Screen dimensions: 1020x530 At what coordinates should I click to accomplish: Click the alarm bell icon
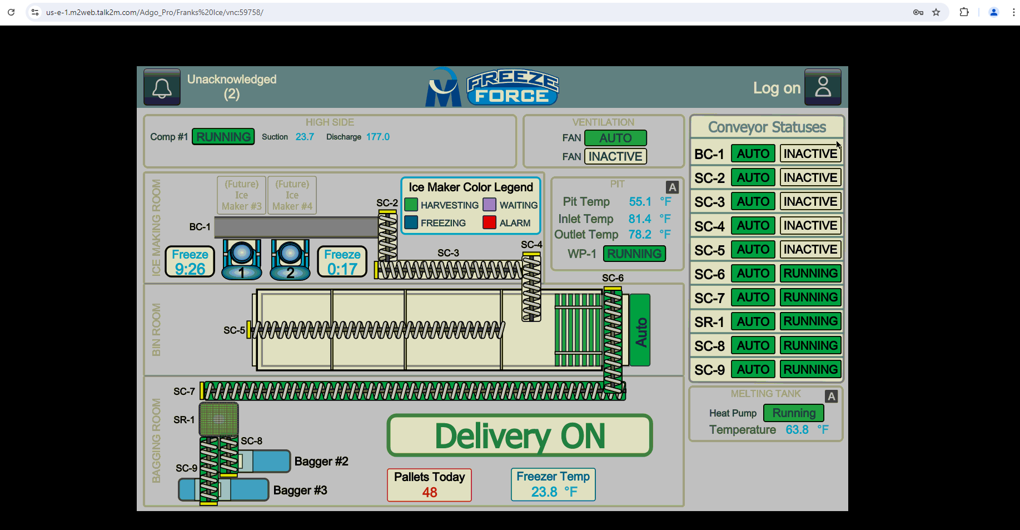click(x=162, y=87)
